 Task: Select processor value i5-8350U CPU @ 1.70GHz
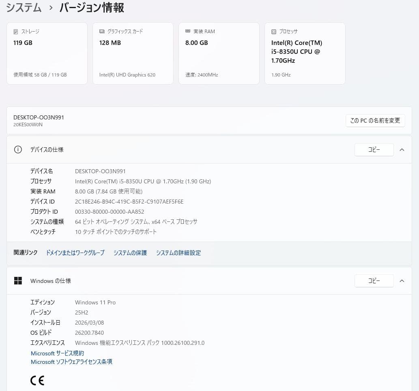pyautogui.click(x=143, y=181)
